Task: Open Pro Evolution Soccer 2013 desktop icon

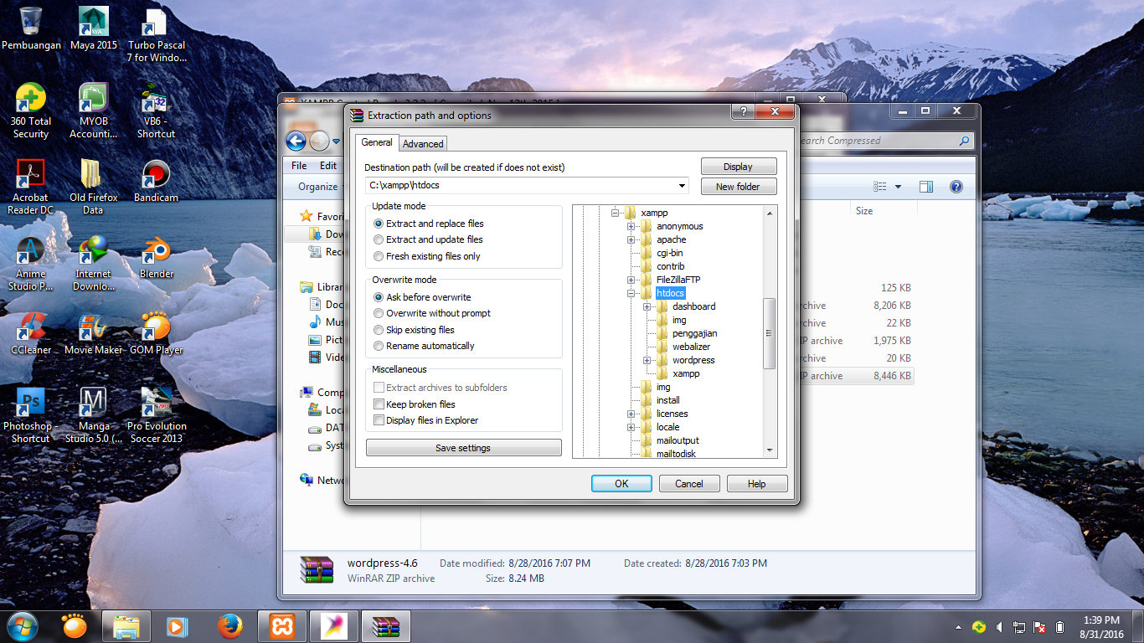Action: 157,415
